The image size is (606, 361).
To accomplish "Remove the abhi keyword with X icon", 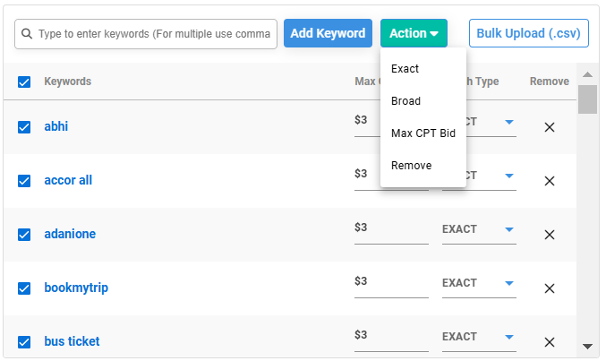I will pos(550,127).
